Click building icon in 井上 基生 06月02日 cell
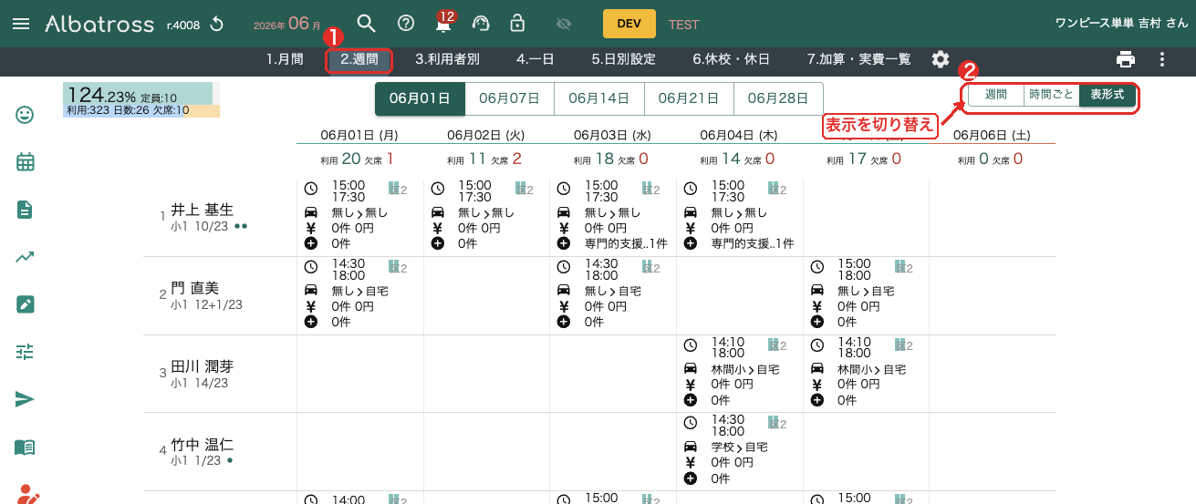 [521, 189]
